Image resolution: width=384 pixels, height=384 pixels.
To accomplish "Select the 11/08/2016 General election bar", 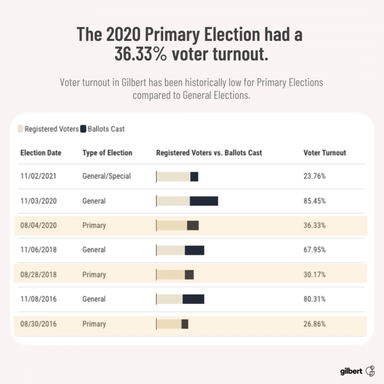I will [x=180, y=299].
